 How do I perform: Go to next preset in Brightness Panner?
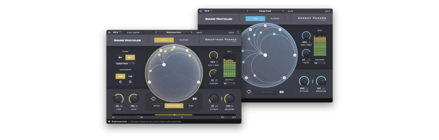click(x=192, y=32)
